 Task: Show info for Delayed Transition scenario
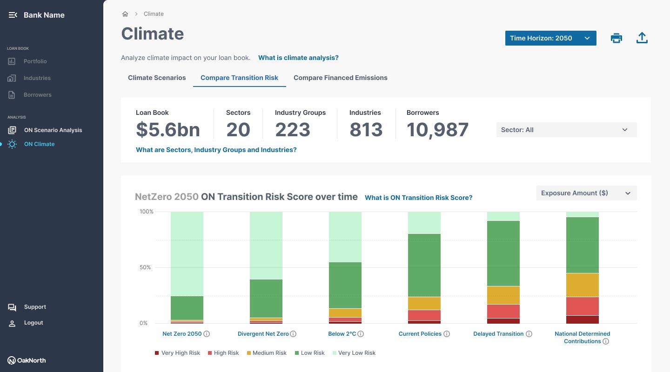[529, 334]
